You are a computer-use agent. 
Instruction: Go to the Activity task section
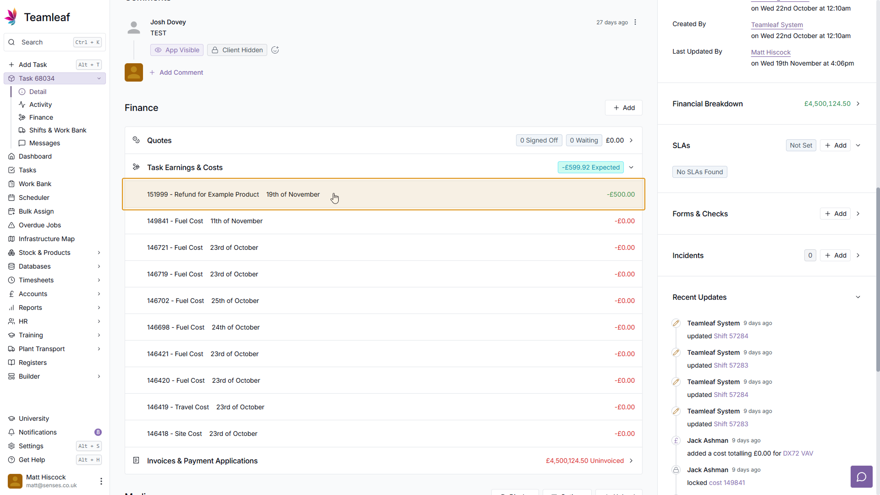(x=40, y=104)
